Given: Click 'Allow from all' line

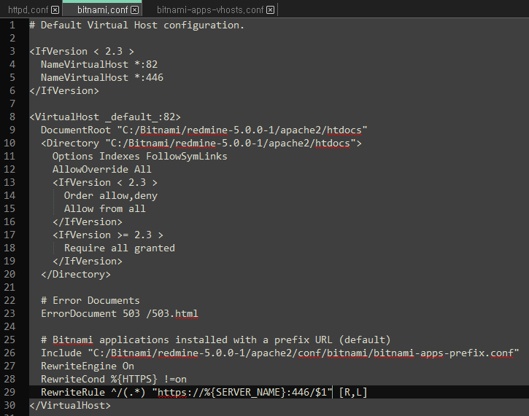Looking at the screenshot, I should pos(105,209).
